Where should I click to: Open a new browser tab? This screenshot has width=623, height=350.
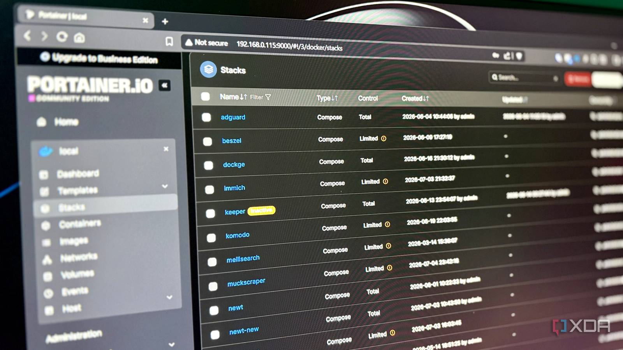[165, 21]
